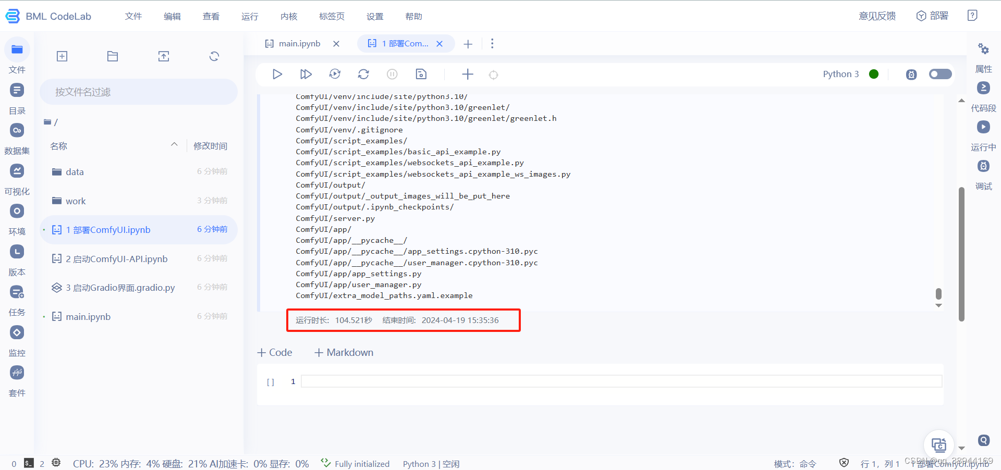The image size is (1001, 470).
Task: Click the notebook vertical scrollbar thumb
Action: (961, 254)
